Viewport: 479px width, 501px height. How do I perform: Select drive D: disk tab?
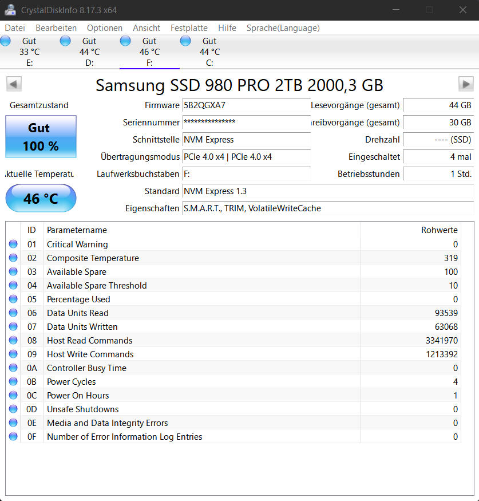pos(90,52)
